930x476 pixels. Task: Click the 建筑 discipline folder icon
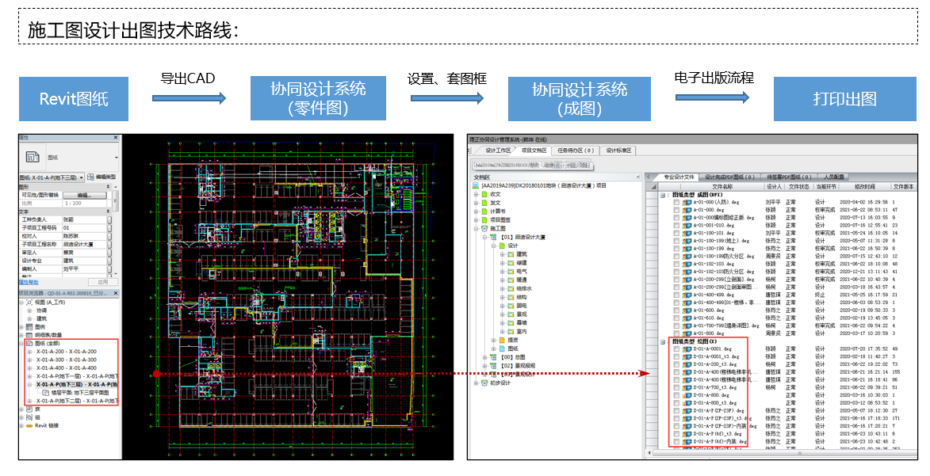(511, 254)
